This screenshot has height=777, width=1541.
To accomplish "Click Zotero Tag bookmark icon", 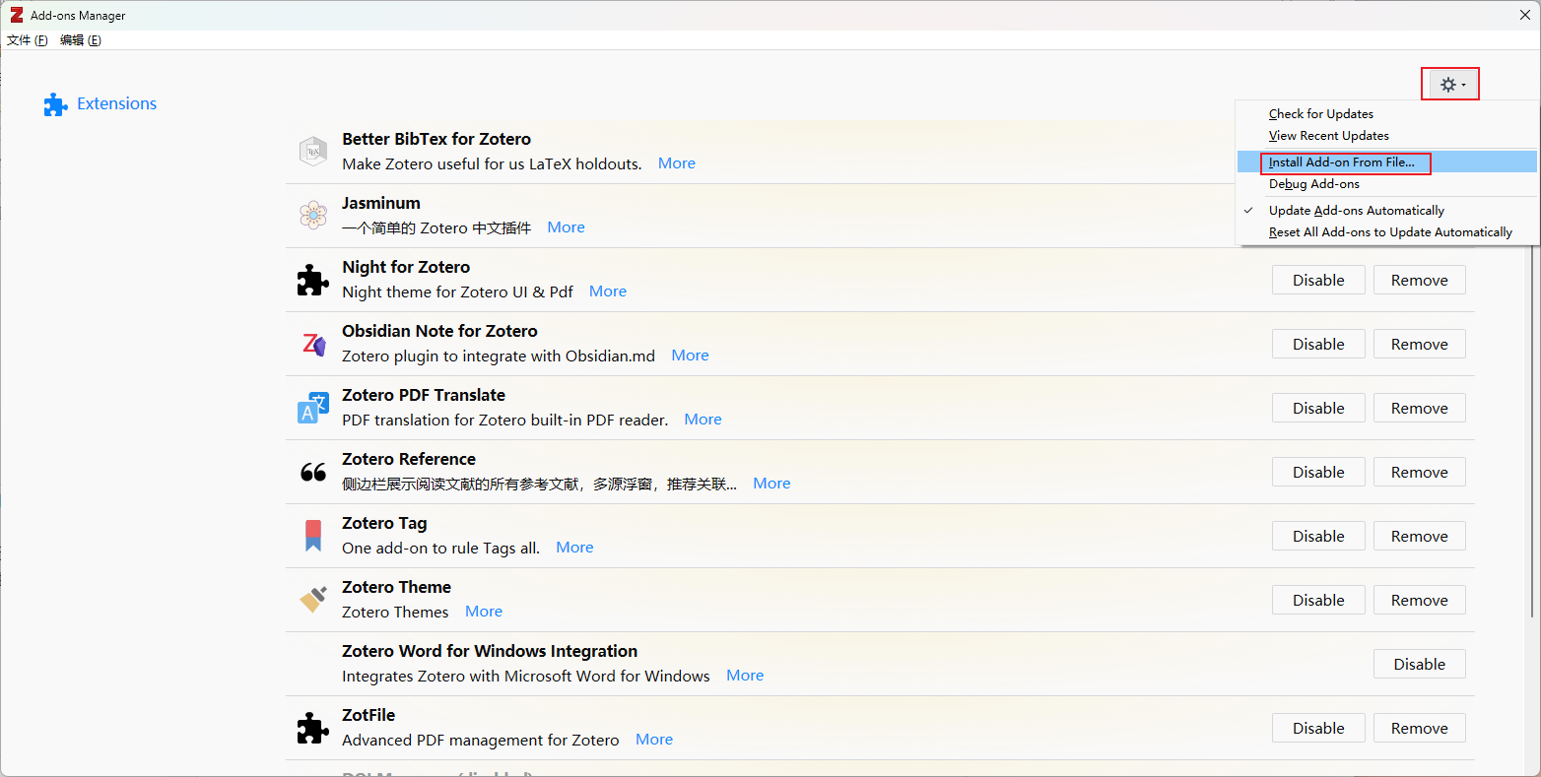I will pyautogui.click(x=313, y=536).
